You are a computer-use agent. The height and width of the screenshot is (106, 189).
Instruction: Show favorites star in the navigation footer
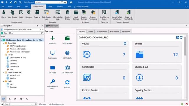[21, 99]
